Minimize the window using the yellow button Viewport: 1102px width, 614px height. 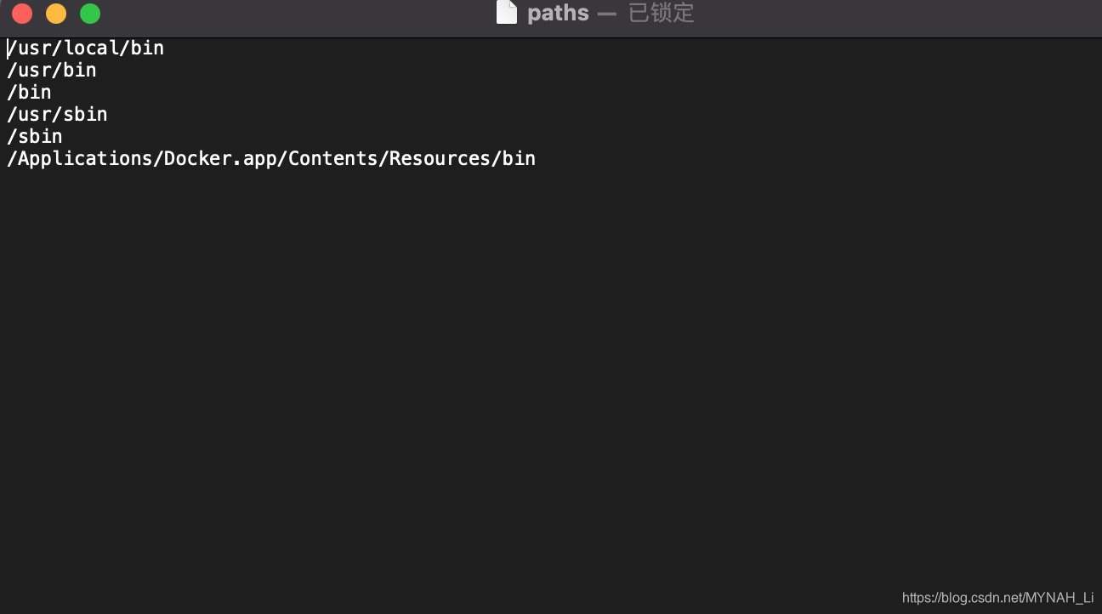coord(56,14)
